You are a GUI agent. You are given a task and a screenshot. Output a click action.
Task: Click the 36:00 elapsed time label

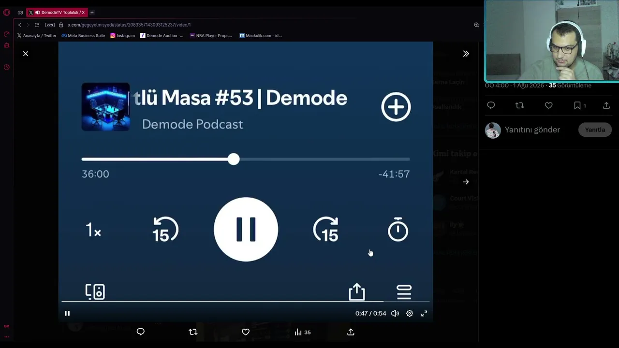pos(95,174)
